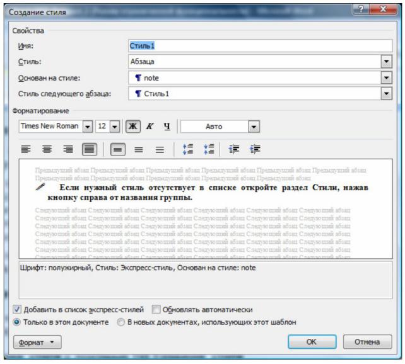This screenshot has height=364, width=405.
Task: Set double line spacing
Action: coord(160,149)
